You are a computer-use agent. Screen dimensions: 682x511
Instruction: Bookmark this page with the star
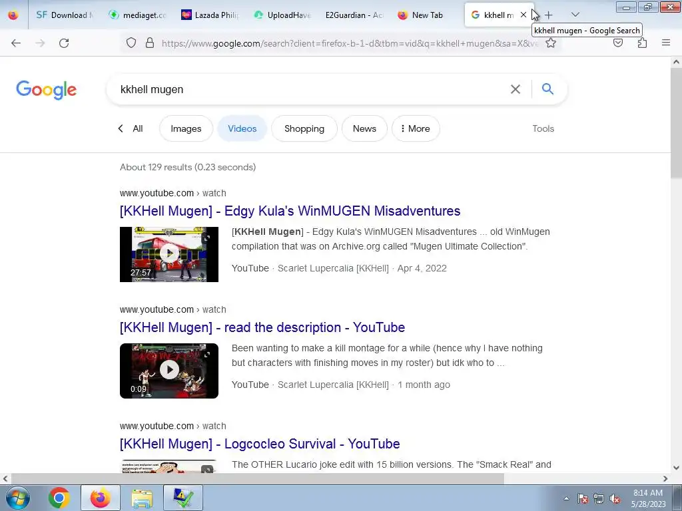pyautogui.click(x=551, y=43)
